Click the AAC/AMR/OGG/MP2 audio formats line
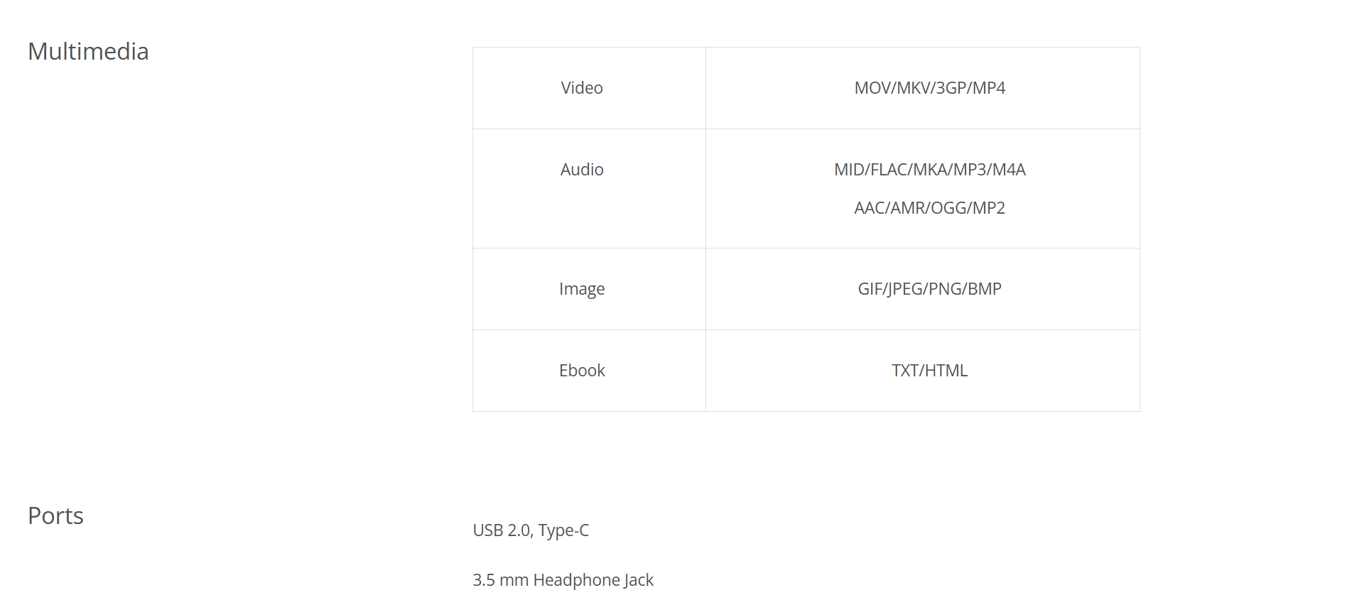 point(929,208)
